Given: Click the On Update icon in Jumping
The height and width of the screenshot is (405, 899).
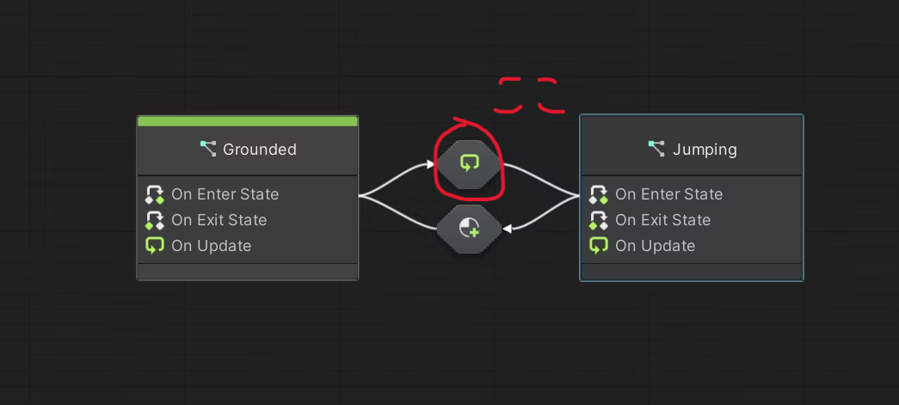Looking at the screenshot, I should 599,246.
